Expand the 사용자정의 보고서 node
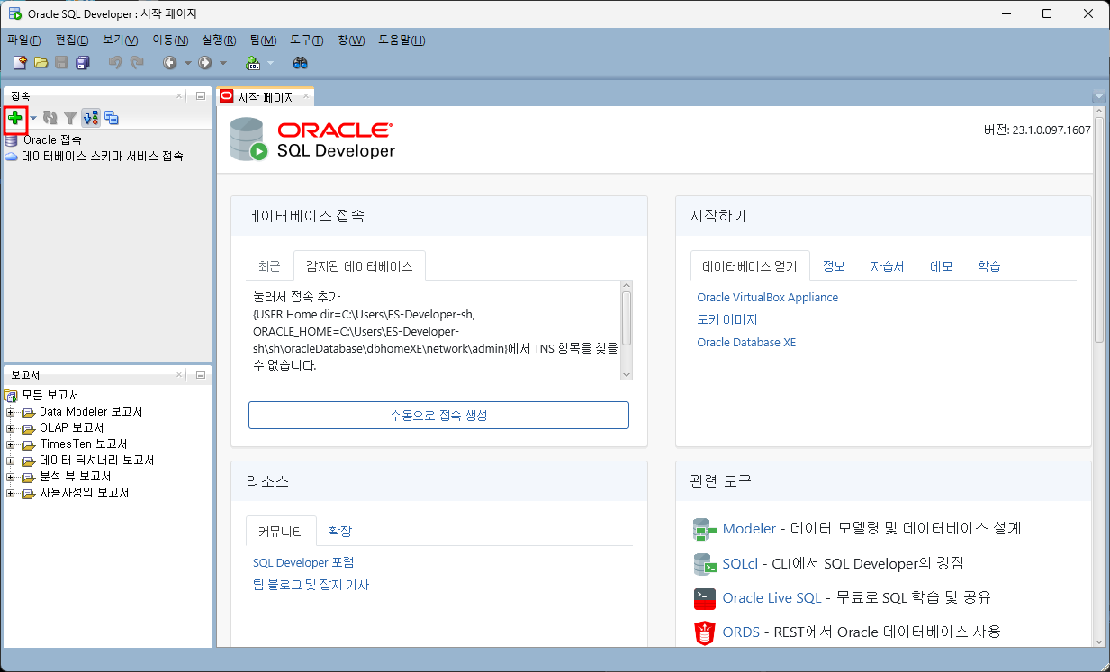 point(11,493)
